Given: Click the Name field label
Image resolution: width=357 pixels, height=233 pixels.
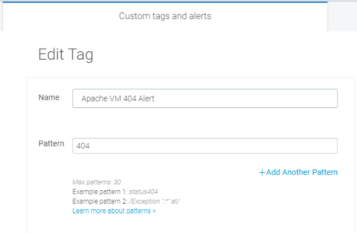Looking at the screenshot, I should pos(49,98).
